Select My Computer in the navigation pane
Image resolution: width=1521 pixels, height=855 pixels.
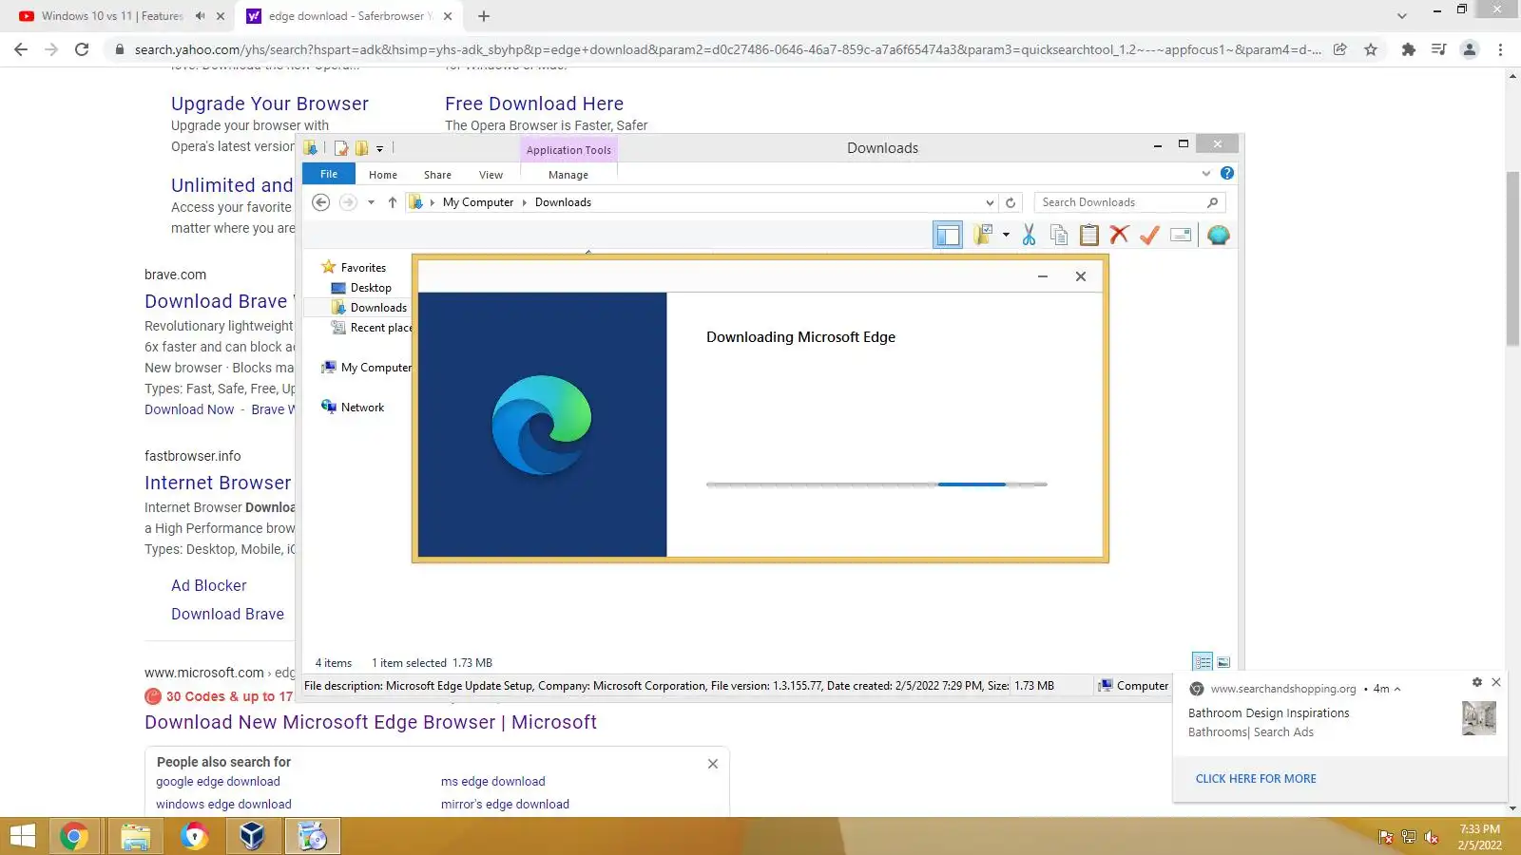pyautogui.click(x=375, y=368)
